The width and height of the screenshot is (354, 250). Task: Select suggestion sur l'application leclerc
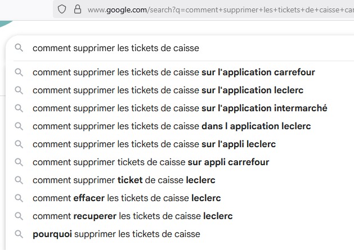coord(168,90)
